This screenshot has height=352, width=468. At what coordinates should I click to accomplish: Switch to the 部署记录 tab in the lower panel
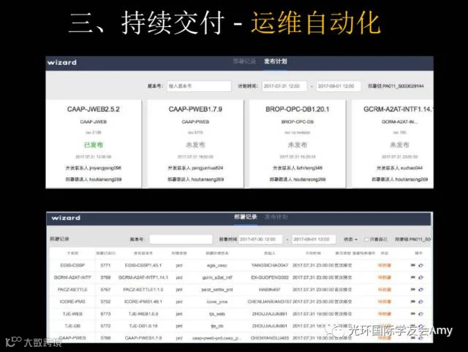tap(246, 217)
